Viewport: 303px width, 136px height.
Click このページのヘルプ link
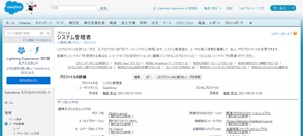tap(282, 34)
